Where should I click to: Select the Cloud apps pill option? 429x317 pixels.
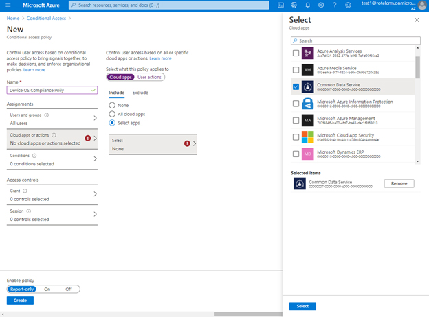tap(121, 78)
